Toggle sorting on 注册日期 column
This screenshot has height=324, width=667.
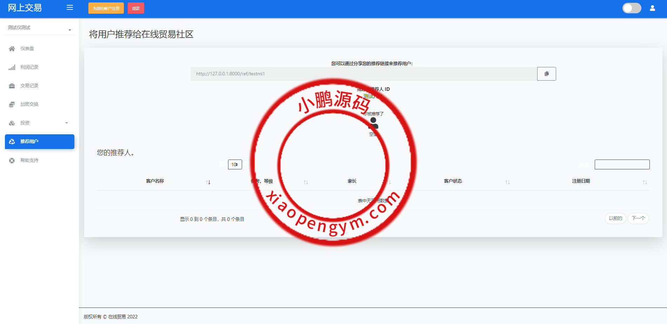pos(645,182)
